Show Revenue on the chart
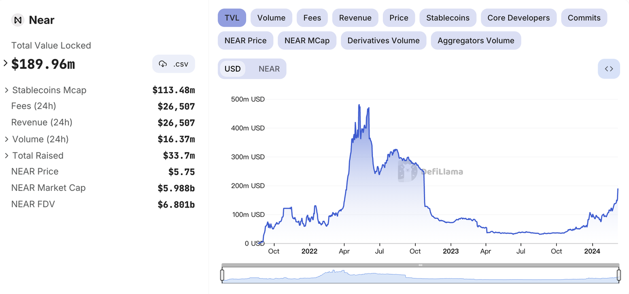 coord(355,18)
